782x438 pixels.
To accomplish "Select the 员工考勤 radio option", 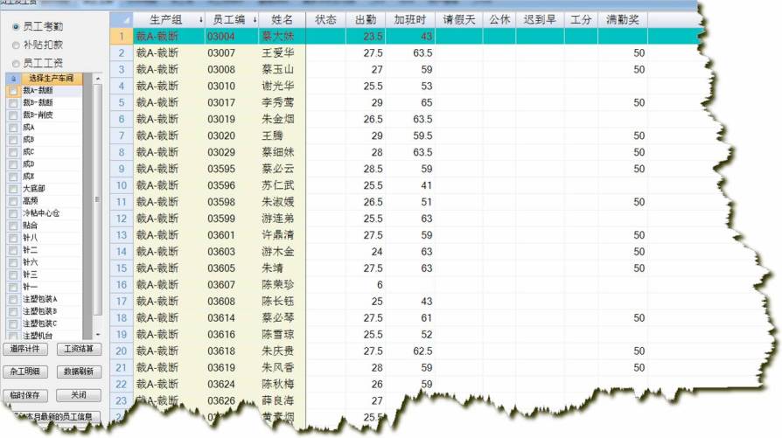I will 16,26.
